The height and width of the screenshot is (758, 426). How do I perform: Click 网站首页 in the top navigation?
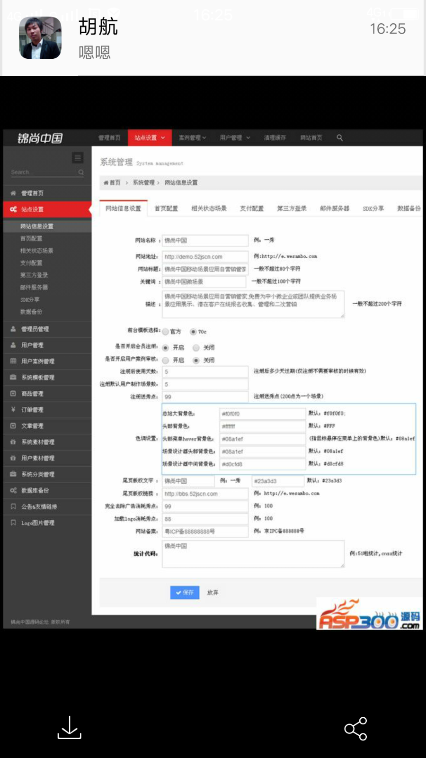311,138
